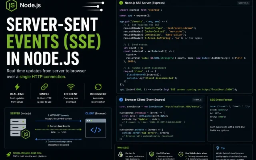Click the server rack icon in diagram

18,127
